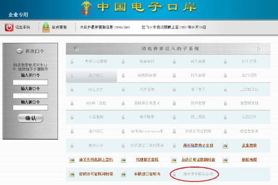Open the colorful page icon beside 企业理单
278x185 pixels.
click(x=225, y=146)
